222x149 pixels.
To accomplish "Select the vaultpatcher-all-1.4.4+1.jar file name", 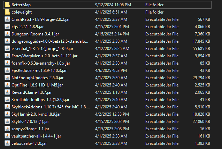I will (36, 136).
